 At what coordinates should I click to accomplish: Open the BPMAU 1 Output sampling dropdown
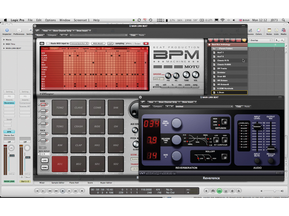[x=134, y=43]
